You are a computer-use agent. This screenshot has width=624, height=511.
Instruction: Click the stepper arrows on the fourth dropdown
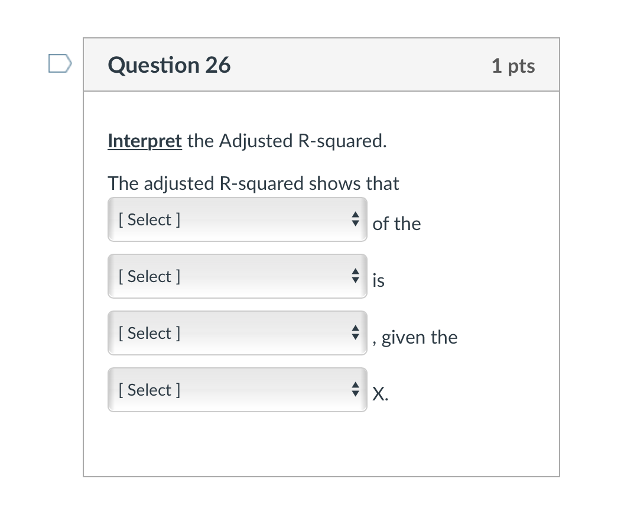tap(356, 389)
